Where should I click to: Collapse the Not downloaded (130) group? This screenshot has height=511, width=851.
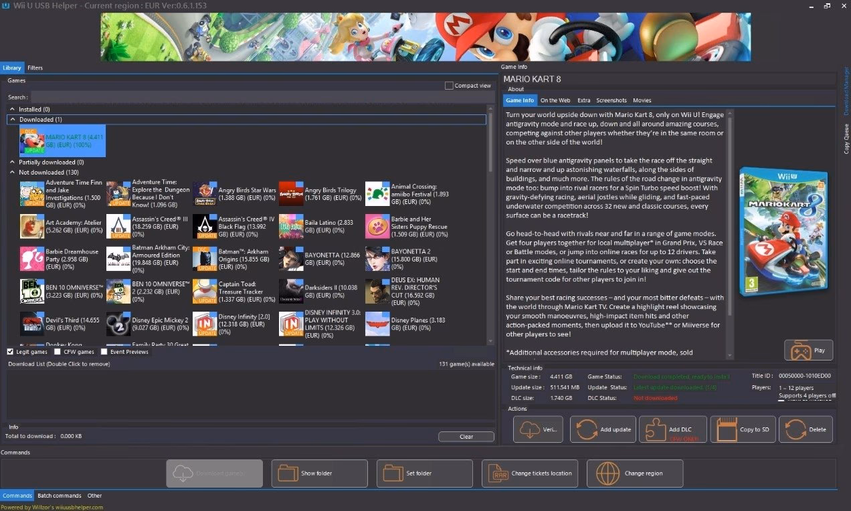coord(12,173)
